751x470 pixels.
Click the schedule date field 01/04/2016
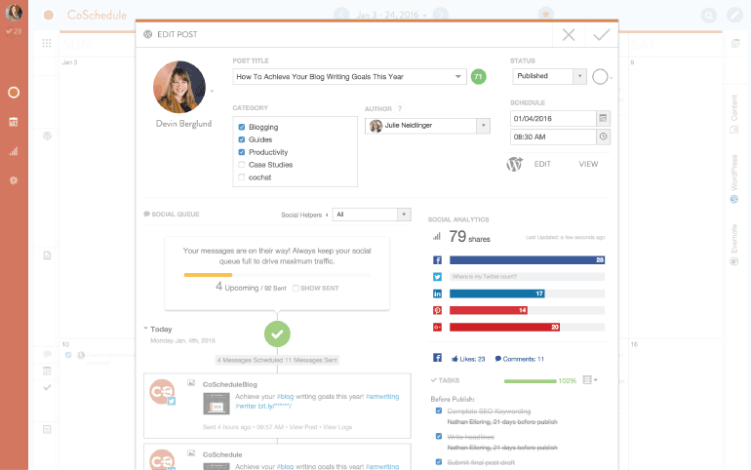point(553,118)
